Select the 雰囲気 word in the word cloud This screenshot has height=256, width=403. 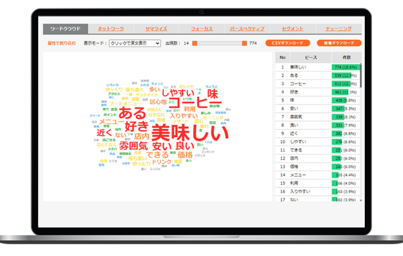pos(134,145)
